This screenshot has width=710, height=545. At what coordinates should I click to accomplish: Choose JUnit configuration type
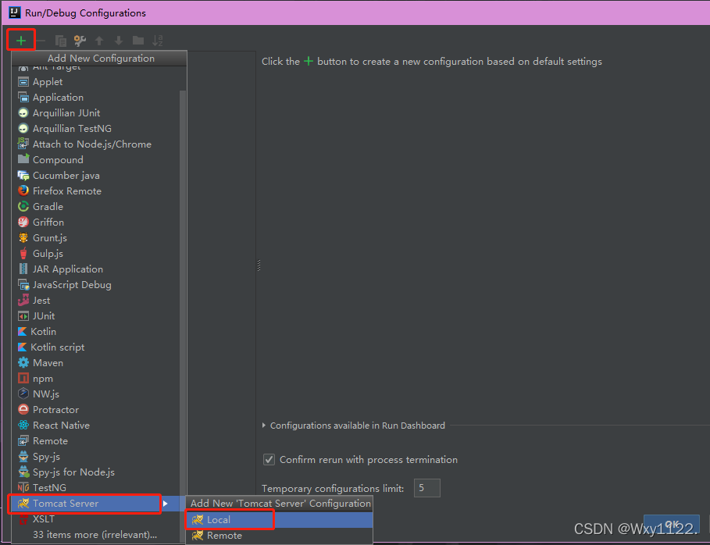(x=95, y=316)
